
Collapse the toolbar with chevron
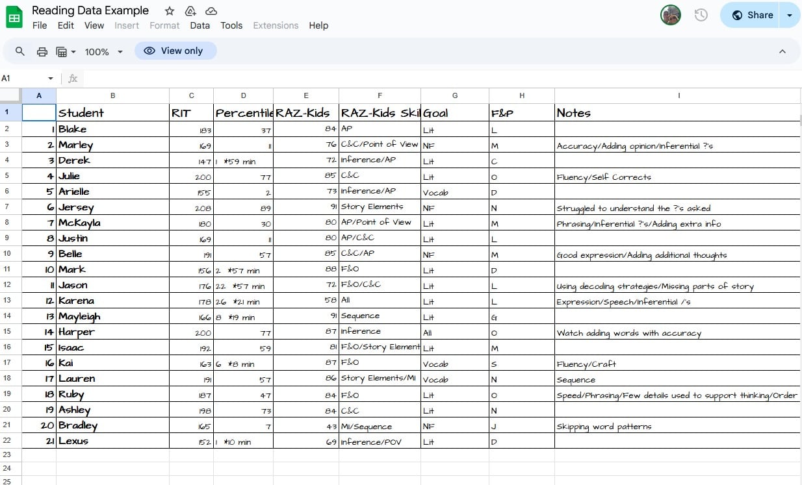[x=783, y=51]
